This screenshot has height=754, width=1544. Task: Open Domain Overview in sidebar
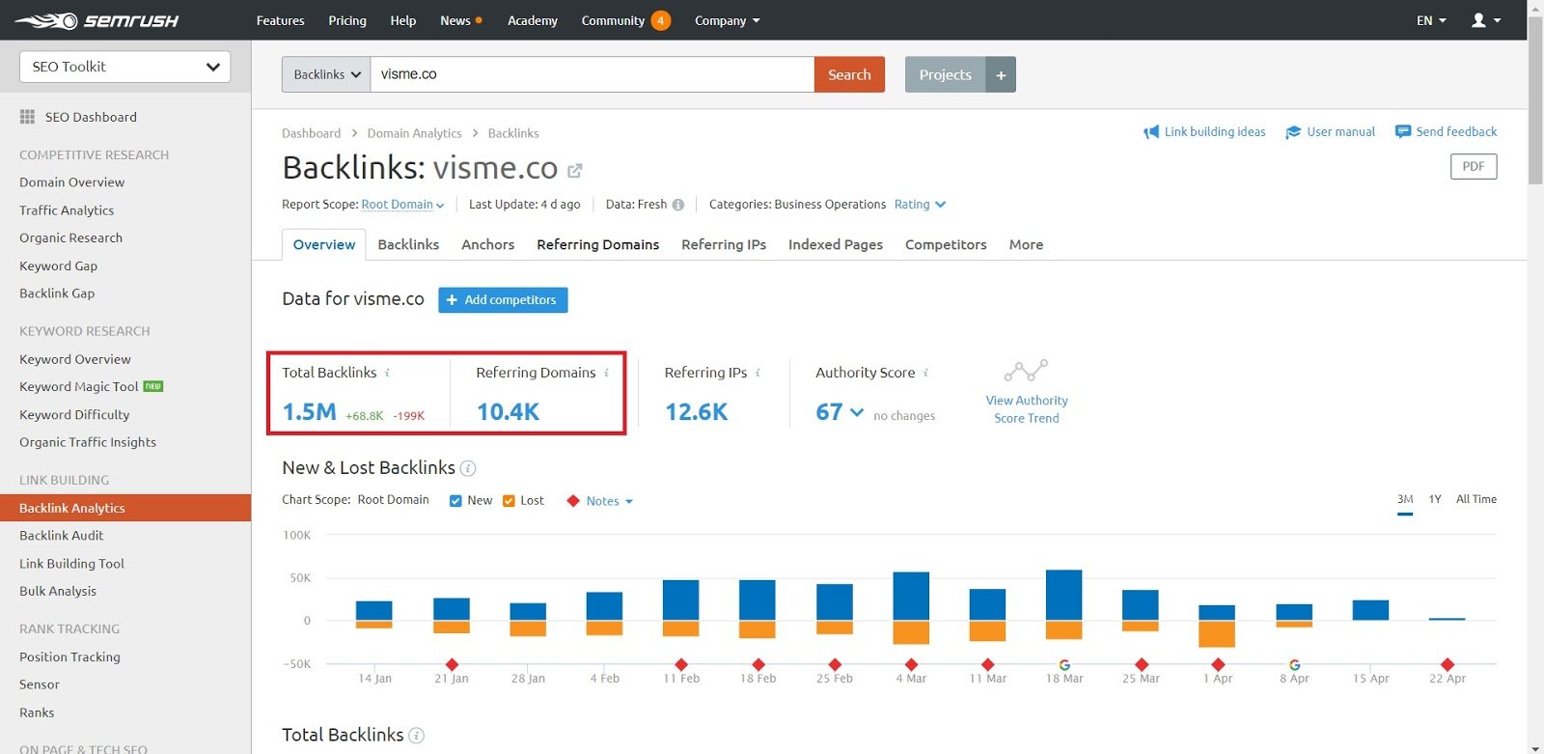[71, 182]
